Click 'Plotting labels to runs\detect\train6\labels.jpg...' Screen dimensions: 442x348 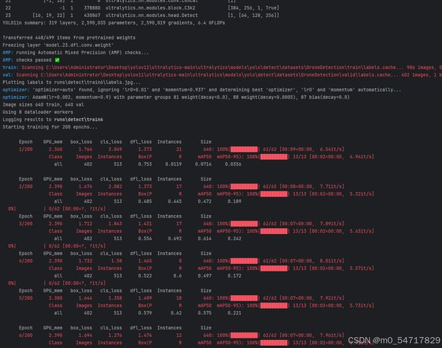click(71, 82)
